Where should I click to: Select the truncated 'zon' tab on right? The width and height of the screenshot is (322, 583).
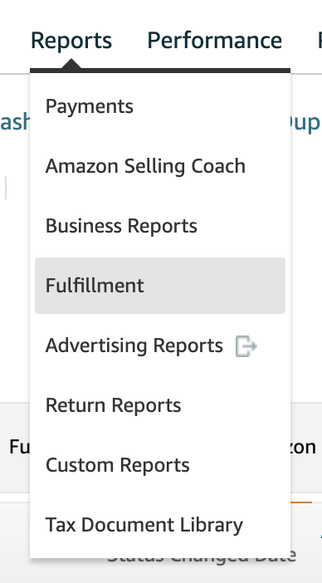pos(304,448)
